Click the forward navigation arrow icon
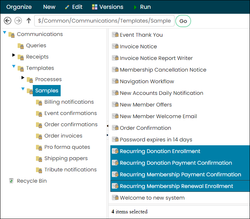Image resolution: width=250 pixels, height=219 pixels. tap(18, 21)
